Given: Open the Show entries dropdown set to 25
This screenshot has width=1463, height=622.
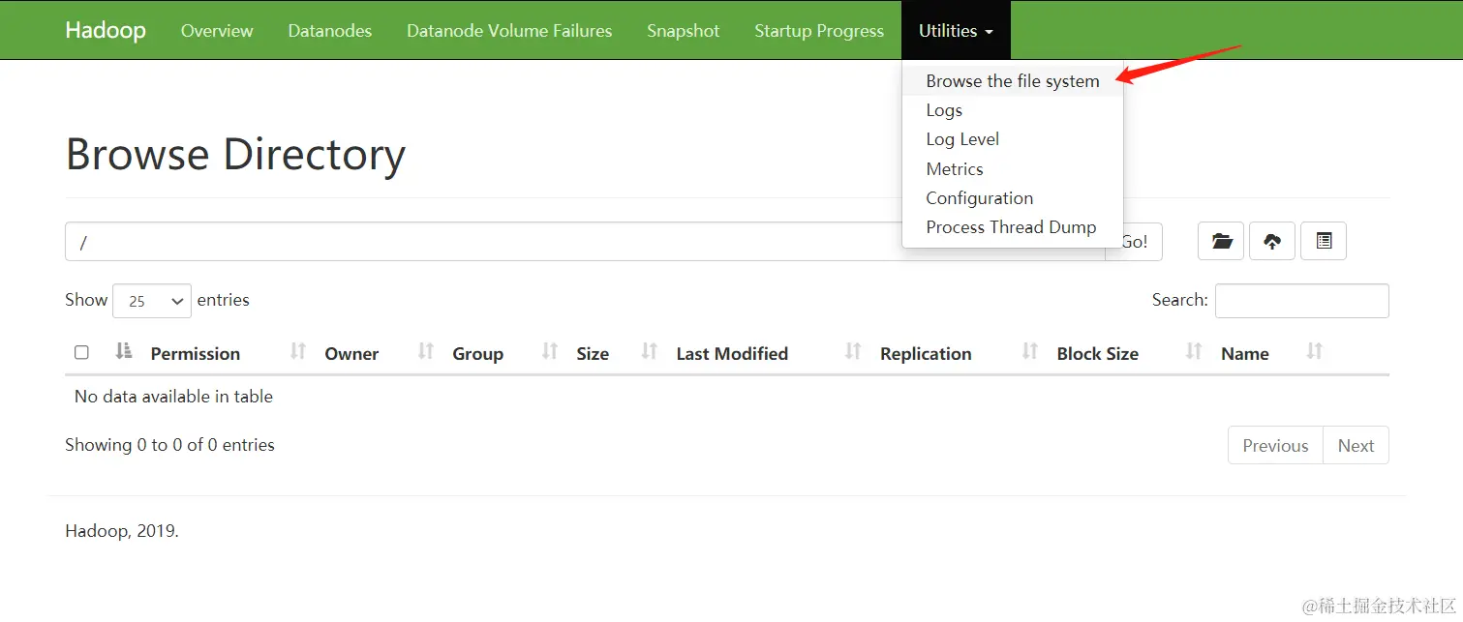Looking at the screenshot, I should point(152,301).
